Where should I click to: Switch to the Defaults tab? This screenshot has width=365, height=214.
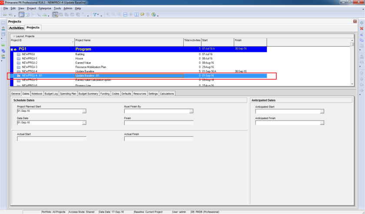coord(126,94)
